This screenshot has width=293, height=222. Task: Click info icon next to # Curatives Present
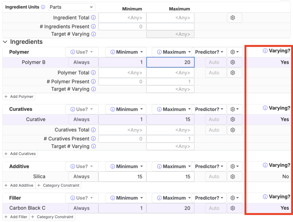pos(93,139)
